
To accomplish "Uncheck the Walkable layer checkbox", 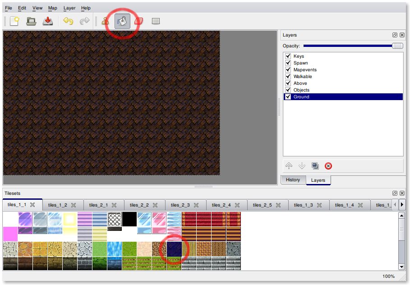I will (x=288, y=77).
